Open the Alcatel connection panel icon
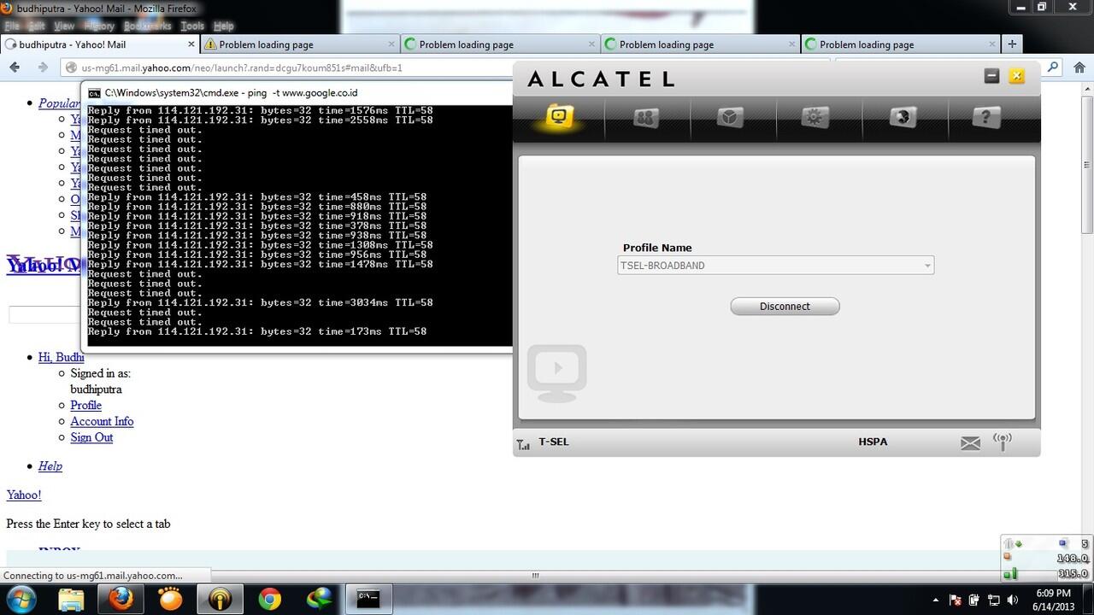This screenshot has height=615, width=1094. [x=559, y=116]
